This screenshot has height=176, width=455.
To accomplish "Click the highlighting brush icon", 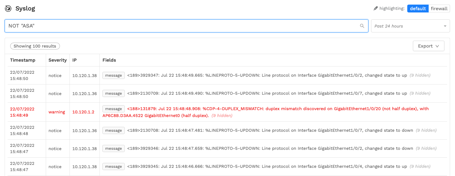I will pyautogui.click(x=376, y=9).
